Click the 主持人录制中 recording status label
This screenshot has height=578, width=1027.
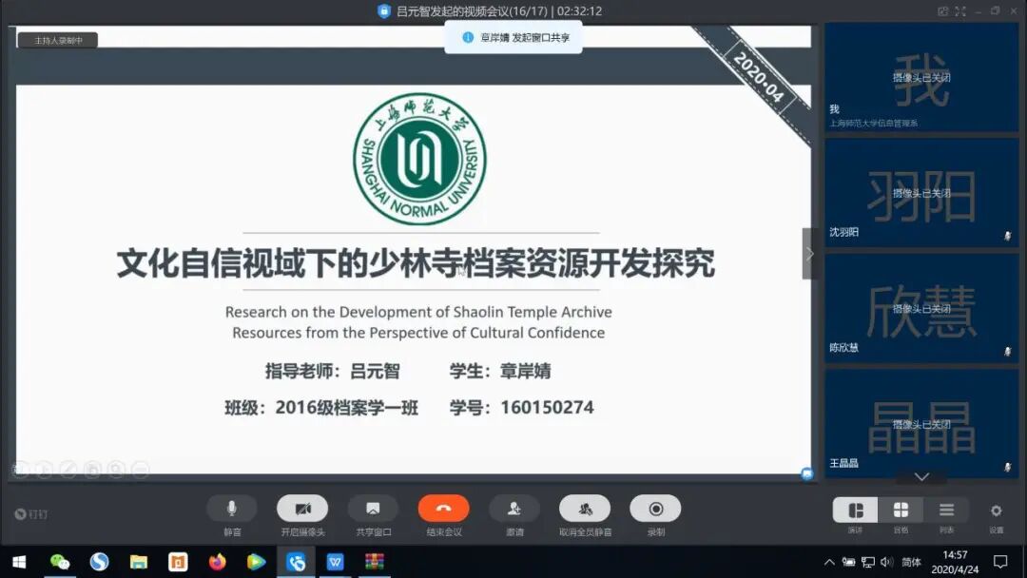58,41
